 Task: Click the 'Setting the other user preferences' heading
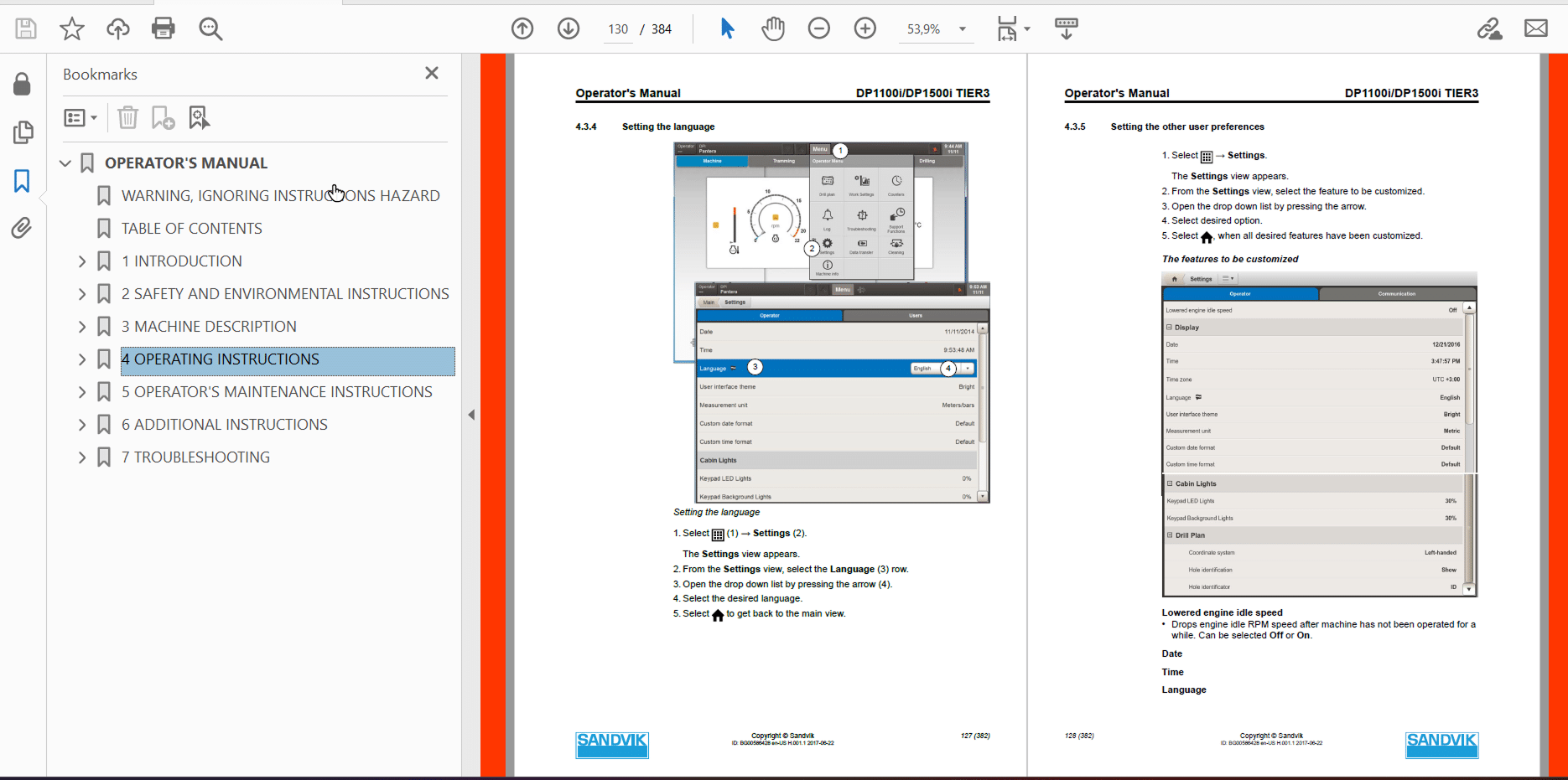(1187, 127)
